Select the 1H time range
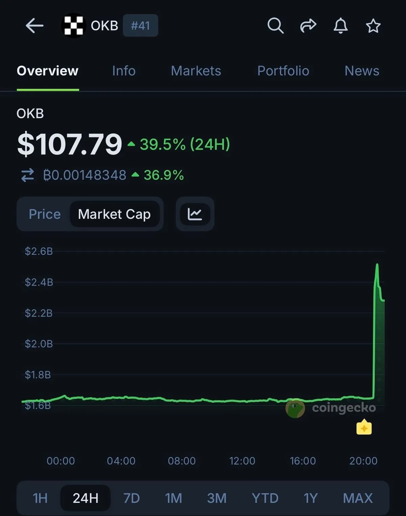Screen dimensions: 406x516 (x=40, y=498)
